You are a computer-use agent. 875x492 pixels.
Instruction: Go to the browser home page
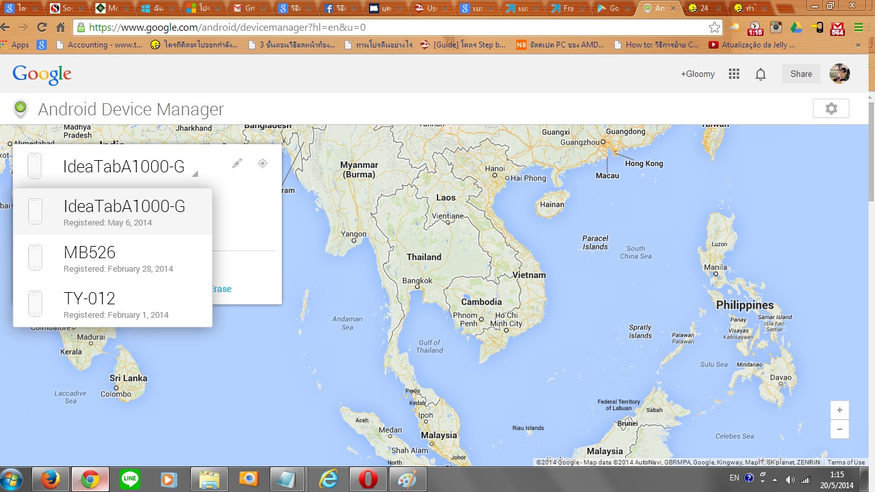(61, 28)
